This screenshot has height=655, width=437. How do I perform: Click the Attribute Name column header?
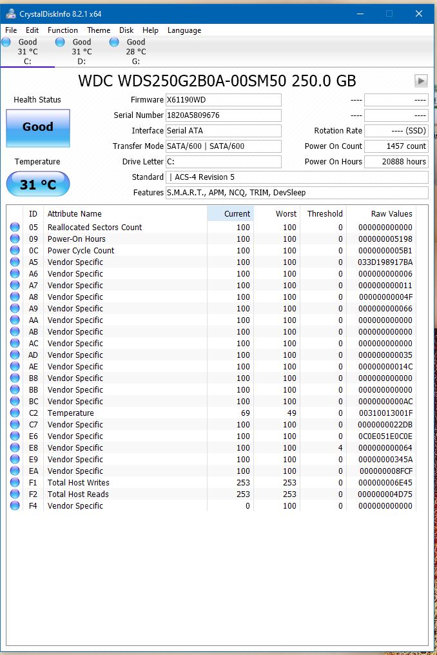click(x=126, y=213)
